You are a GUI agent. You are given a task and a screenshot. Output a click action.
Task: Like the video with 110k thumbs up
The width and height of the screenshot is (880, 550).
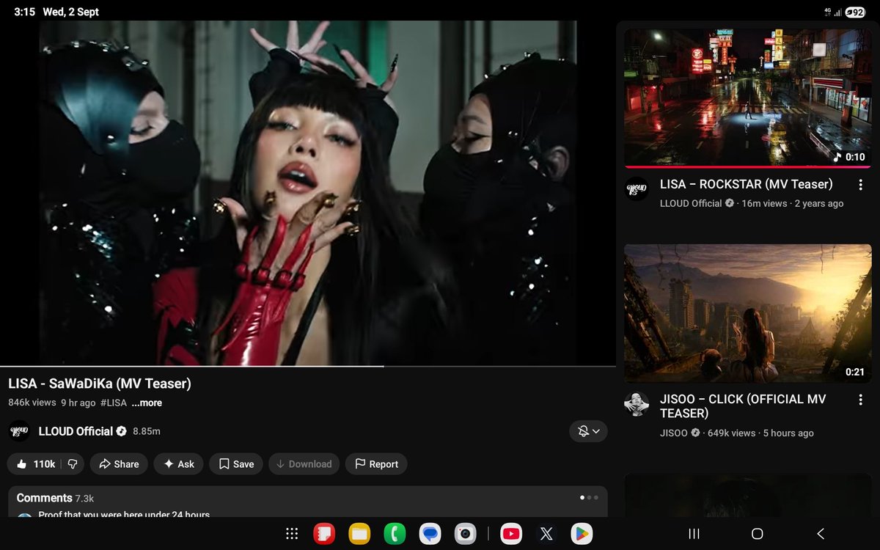point(35,464)
